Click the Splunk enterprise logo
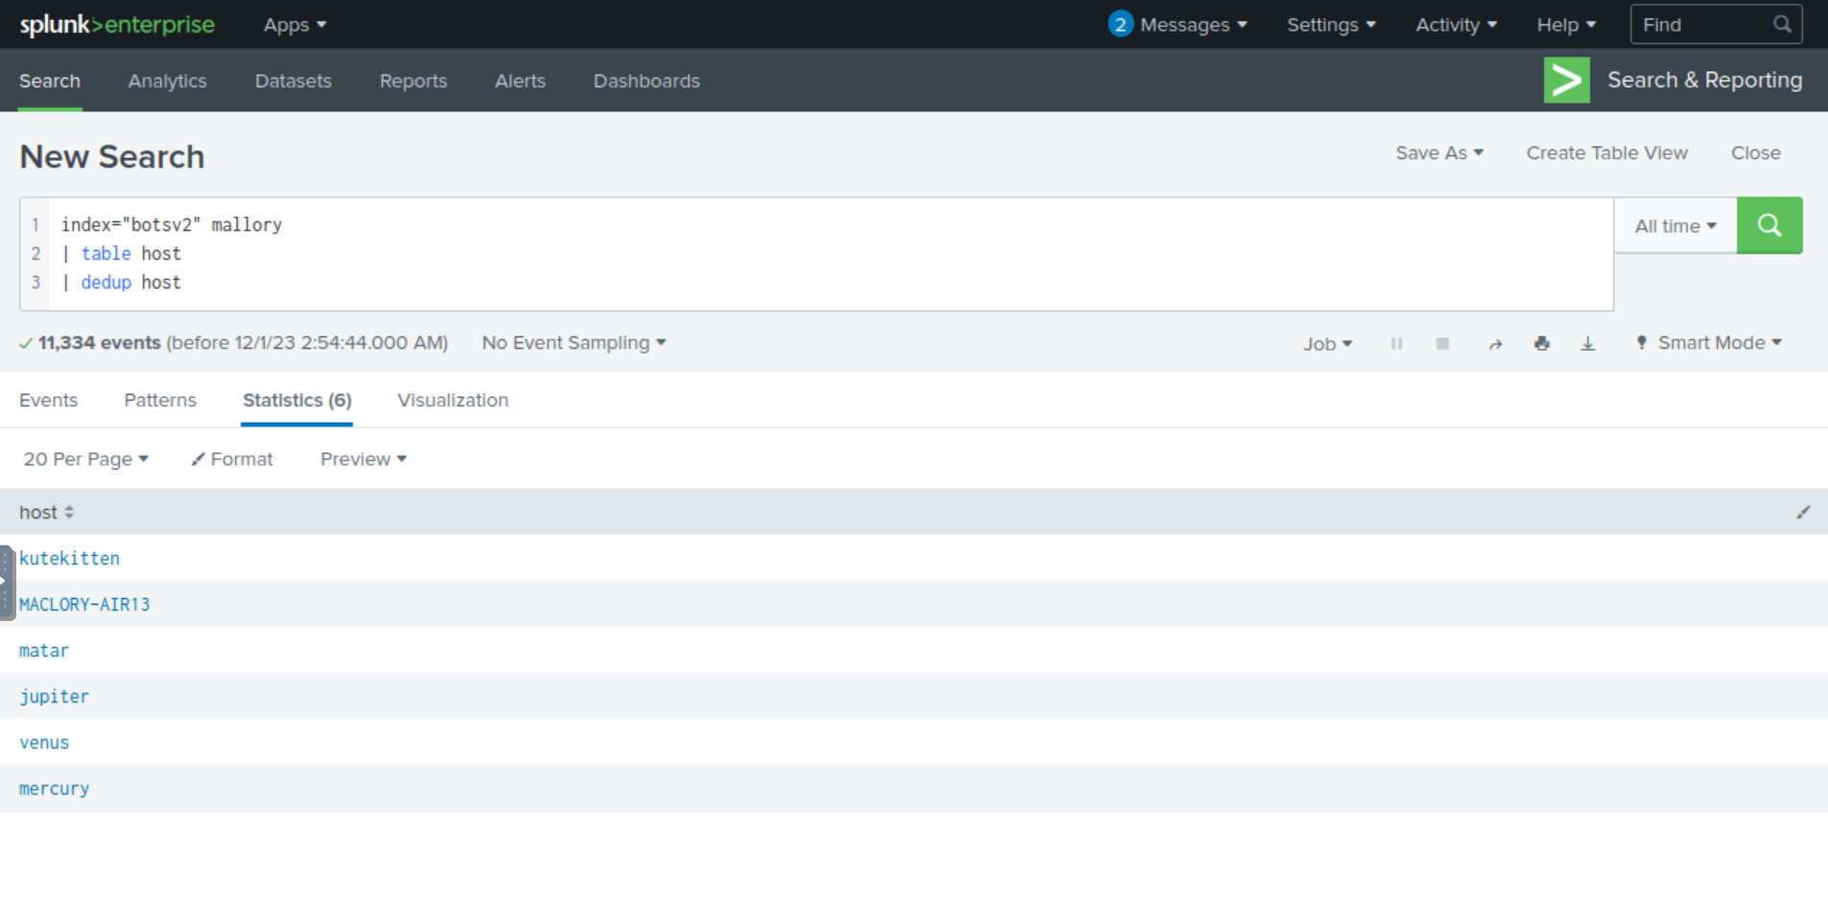The height and width of the screenshot is (898, 1828). [117, 25]
